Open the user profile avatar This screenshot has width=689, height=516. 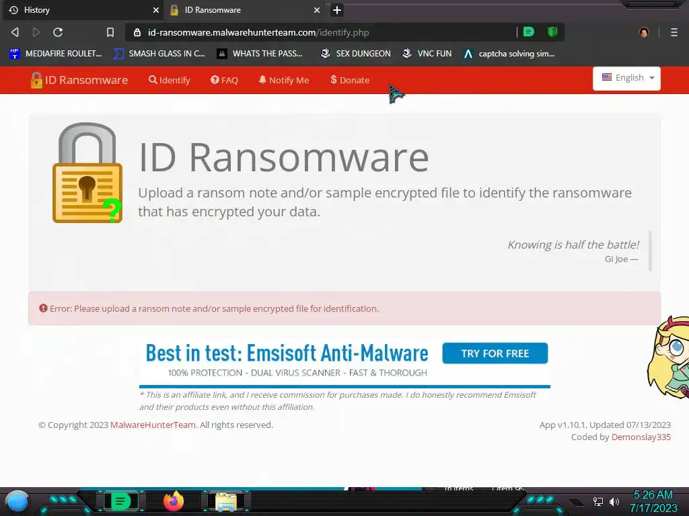tap(644, 32)
